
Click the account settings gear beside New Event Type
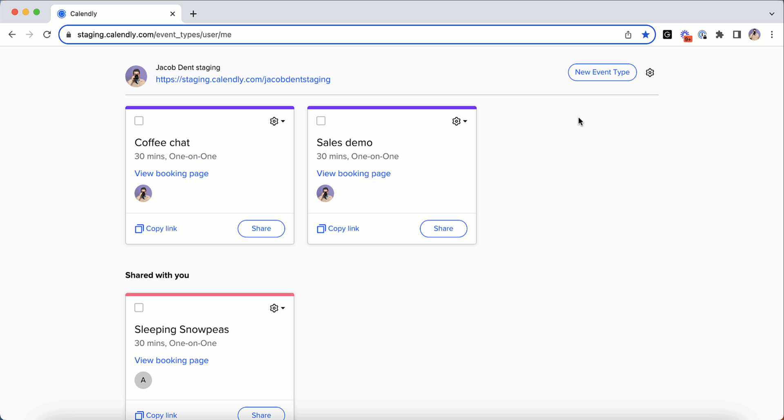[650, 73]
